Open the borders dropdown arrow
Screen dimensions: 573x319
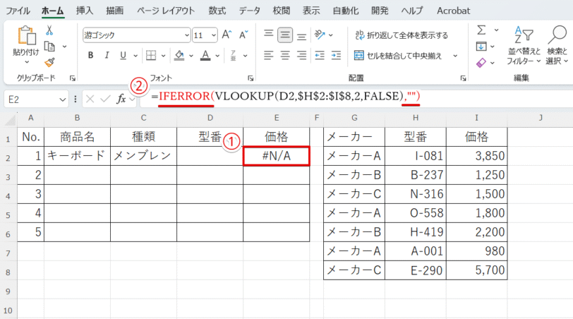(163, 56)
